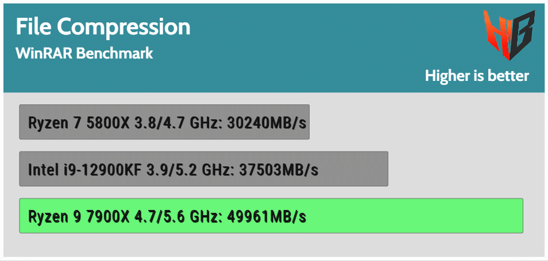Click the WinRAR Benchmark subtitle
The image size is (548, 261).
[84, 53]
